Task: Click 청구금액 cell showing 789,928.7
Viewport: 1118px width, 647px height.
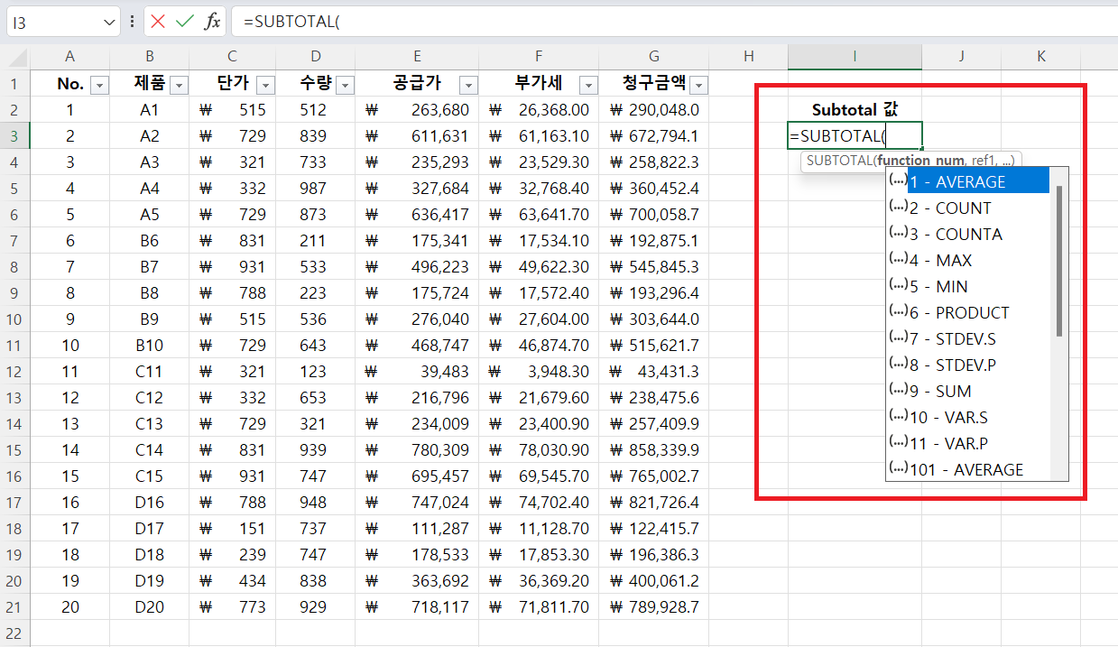Action: [653, 607]
